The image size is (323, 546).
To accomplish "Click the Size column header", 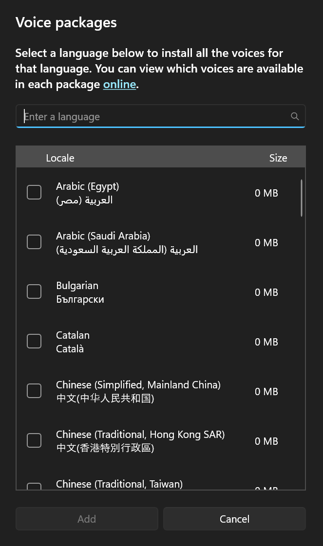I will click(278, 158).
